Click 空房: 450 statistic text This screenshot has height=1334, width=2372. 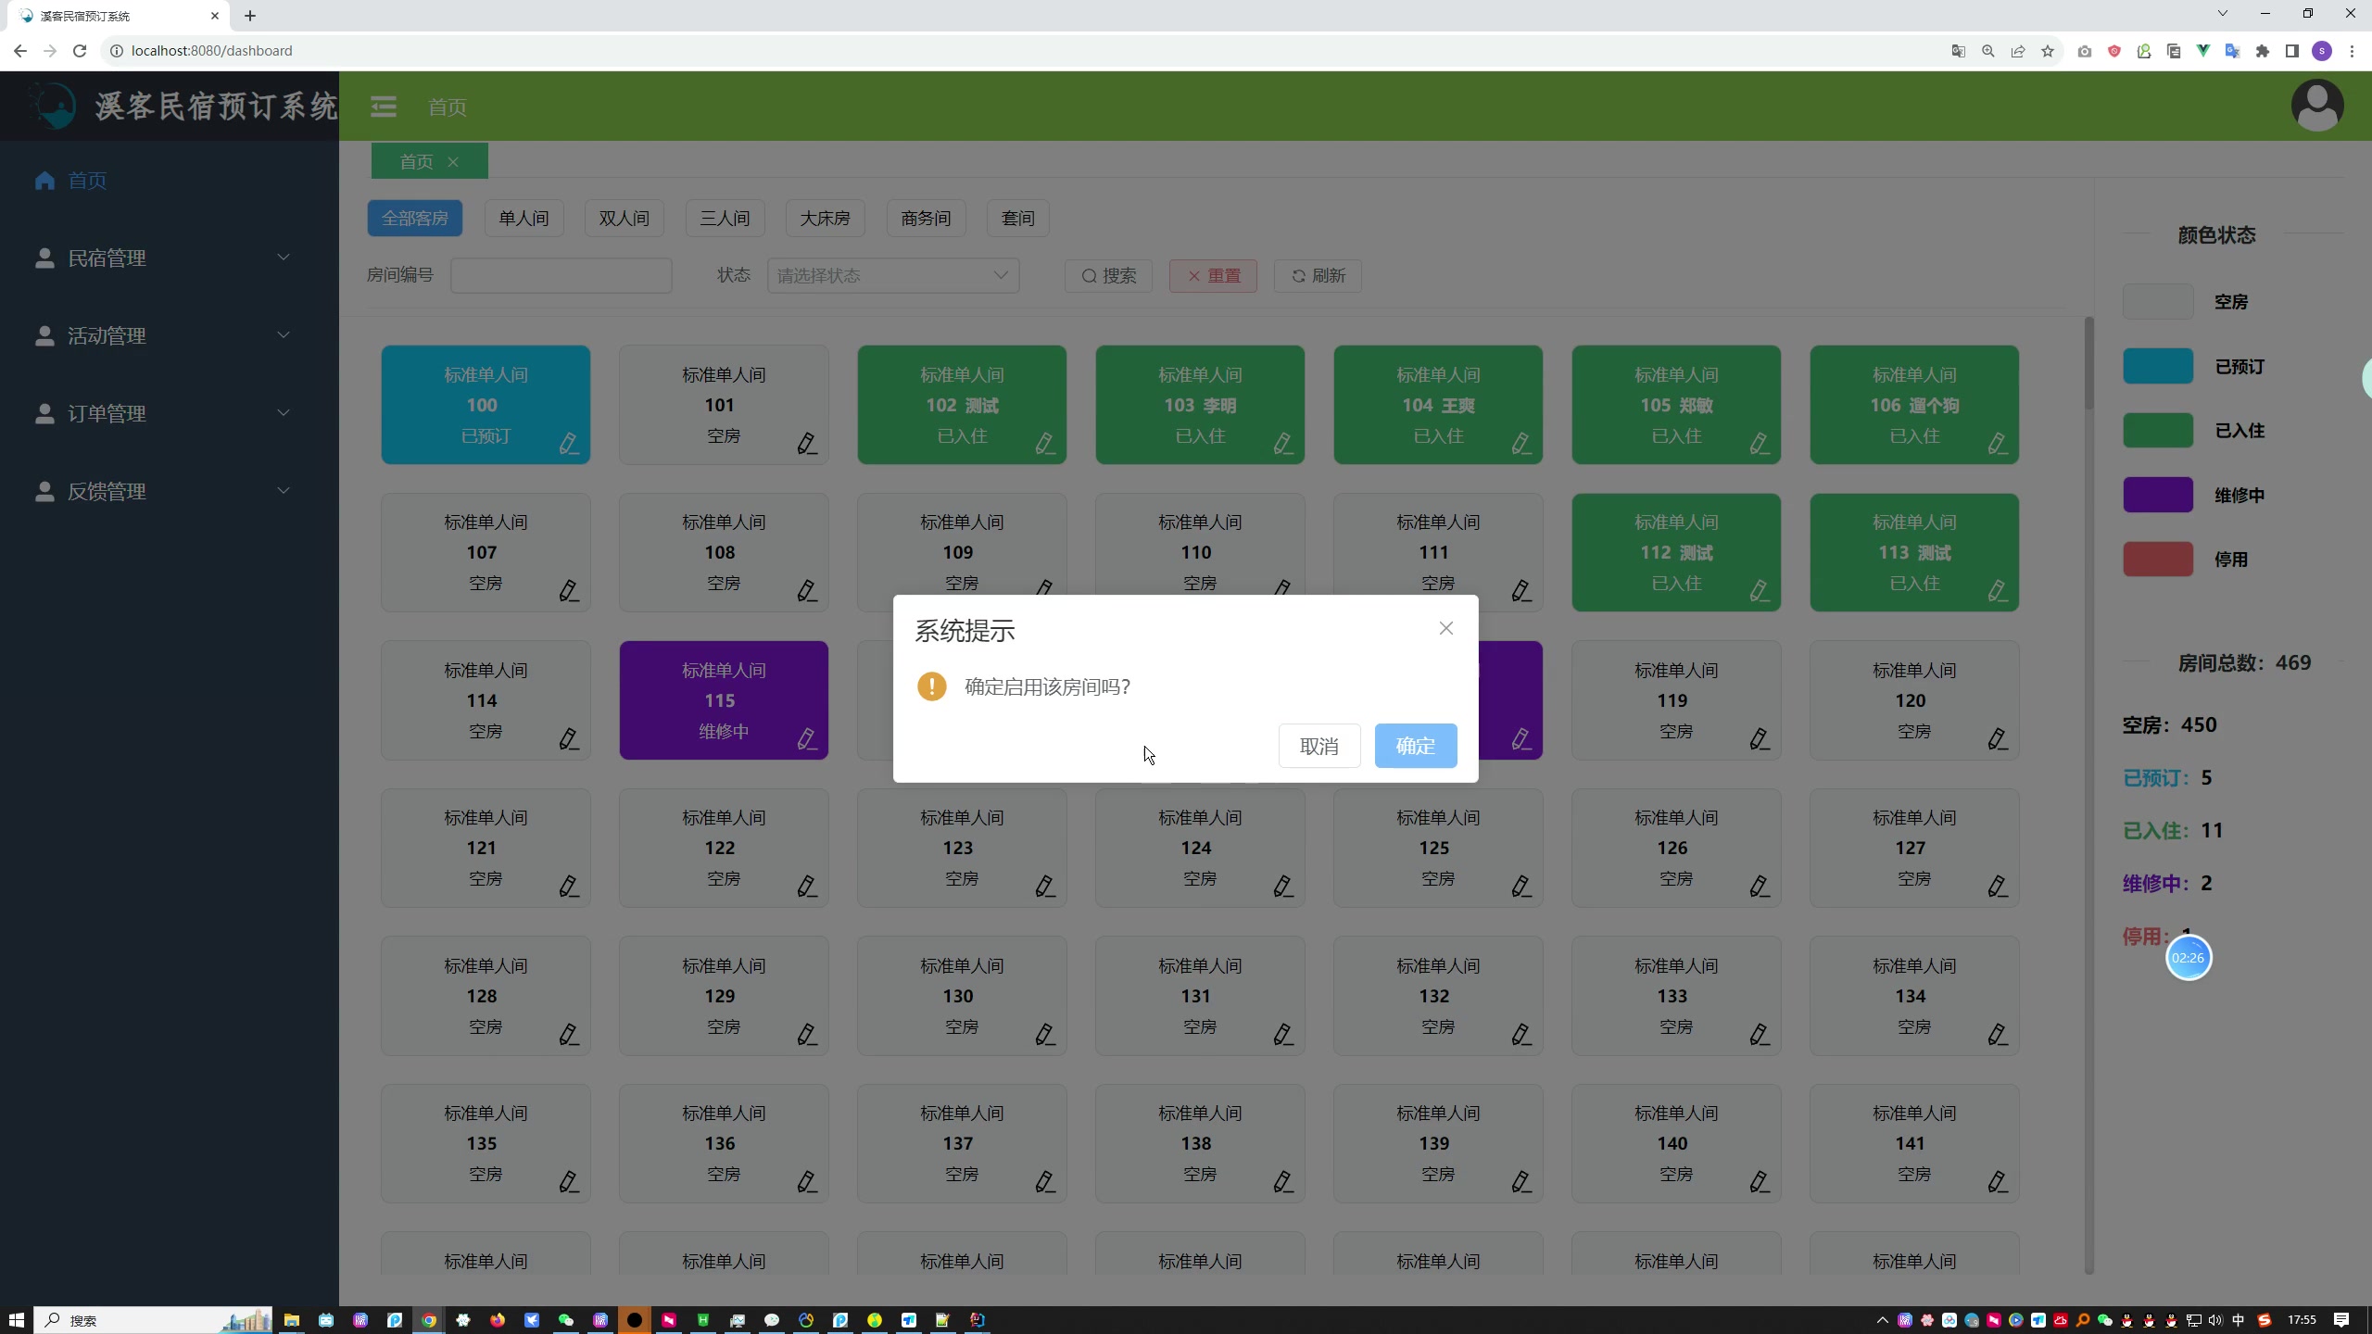pos(2169,725)
